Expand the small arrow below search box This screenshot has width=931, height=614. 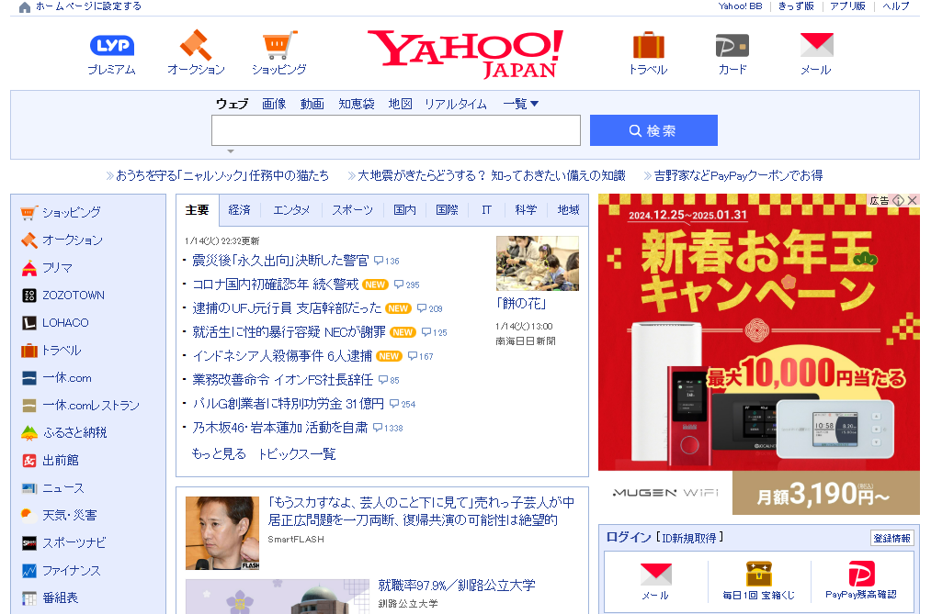[x=231, y=151]
